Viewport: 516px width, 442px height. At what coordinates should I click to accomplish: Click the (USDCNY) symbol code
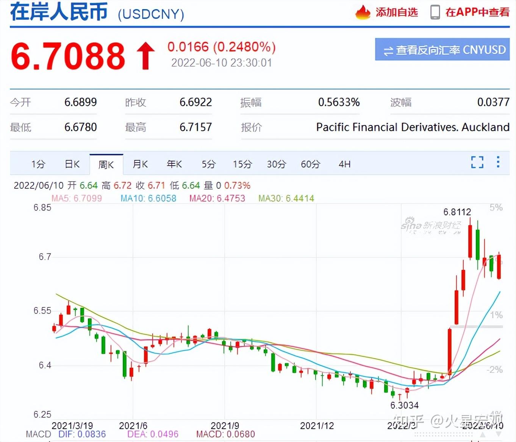click(151, 14)
